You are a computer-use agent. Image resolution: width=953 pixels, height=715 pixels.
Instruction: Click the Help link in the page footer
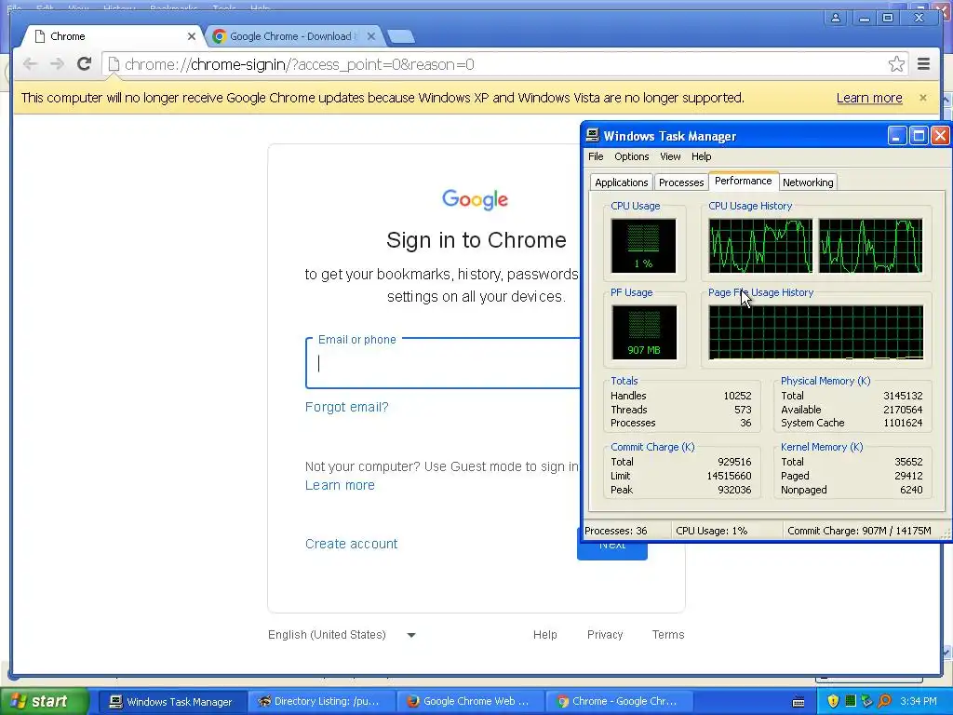pos(545,635)
